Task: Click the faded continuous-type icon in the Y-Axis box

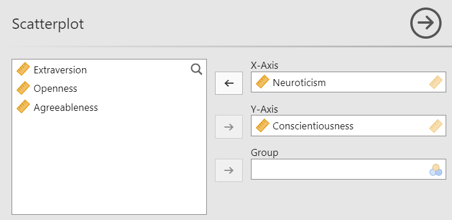Action: click(436, 125)
